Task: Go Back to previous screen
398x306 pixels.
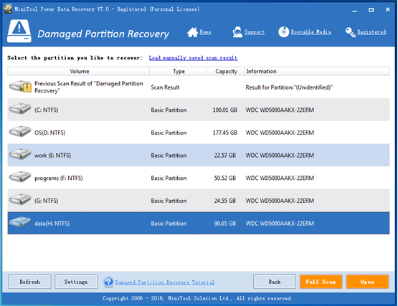Action: tap(275, 282)
